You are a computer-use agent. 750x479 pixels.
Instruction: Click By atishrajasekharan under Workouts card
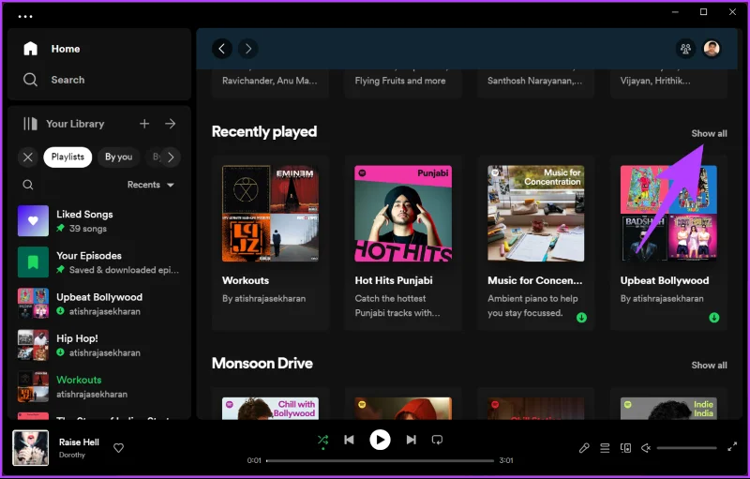click(x=264, y=299)
